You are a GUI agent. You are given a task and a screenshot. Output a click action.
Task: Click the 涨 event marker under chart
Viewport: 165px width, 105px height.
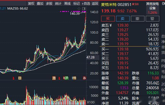(84, 78)
